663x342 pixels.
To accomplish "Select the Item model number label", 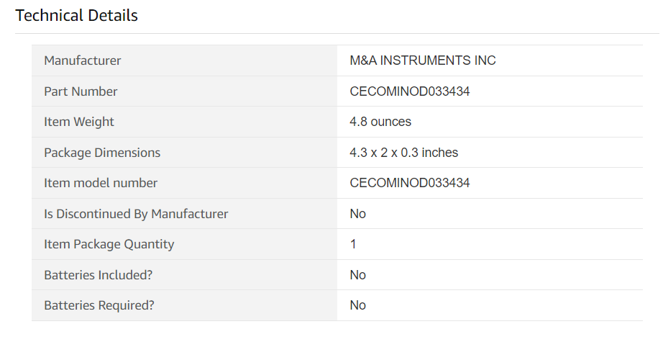I will pos(101,183).
